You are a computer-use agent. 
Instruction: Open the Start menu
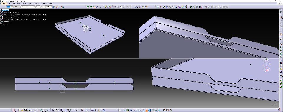[x=4, y=4]
